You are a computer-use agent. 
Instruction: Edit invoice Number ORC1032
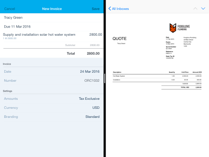[x=52, y=80]
